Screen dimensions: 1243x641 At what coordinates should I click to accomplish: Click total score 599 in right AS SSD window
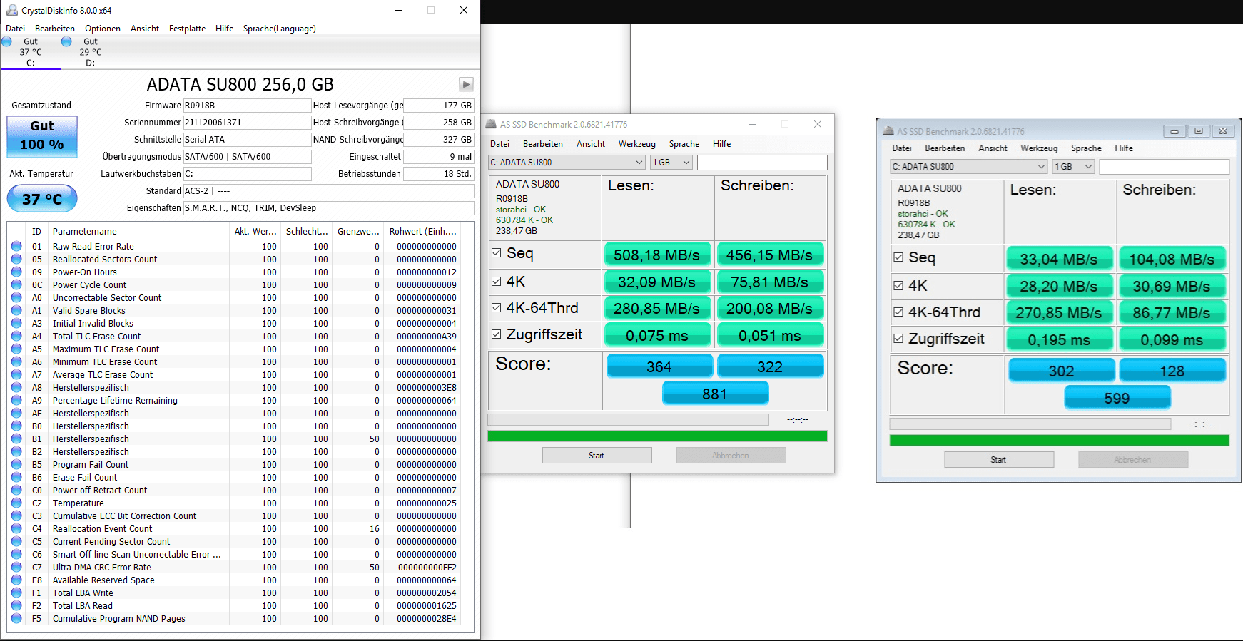click(1117, 397)
